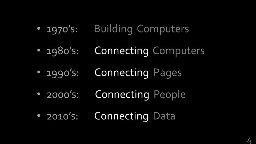This screenshot has width=256, height=144.
Task: Click the 1980's decade label
Action: 62,51
